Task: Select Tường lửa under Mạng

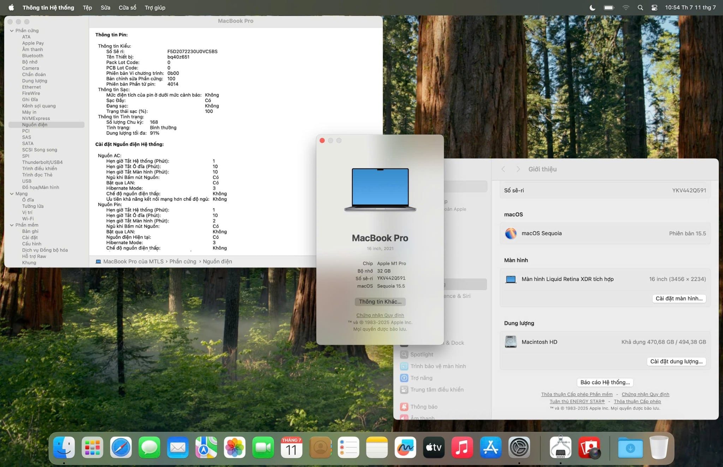Action: pyautogui.click(x=33, y=206)
